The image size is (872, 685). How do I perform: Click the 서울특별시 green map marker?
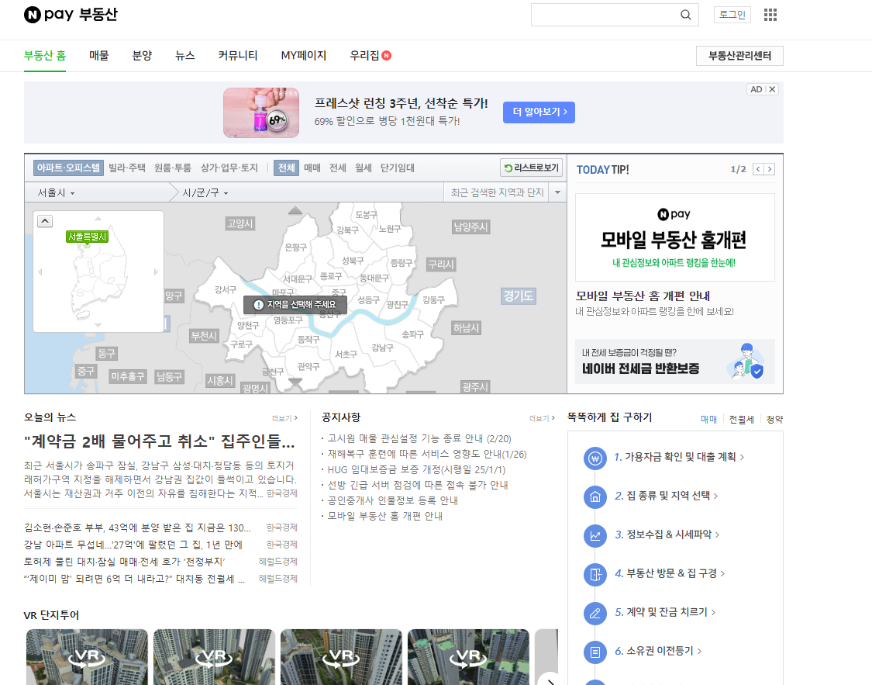88,237
